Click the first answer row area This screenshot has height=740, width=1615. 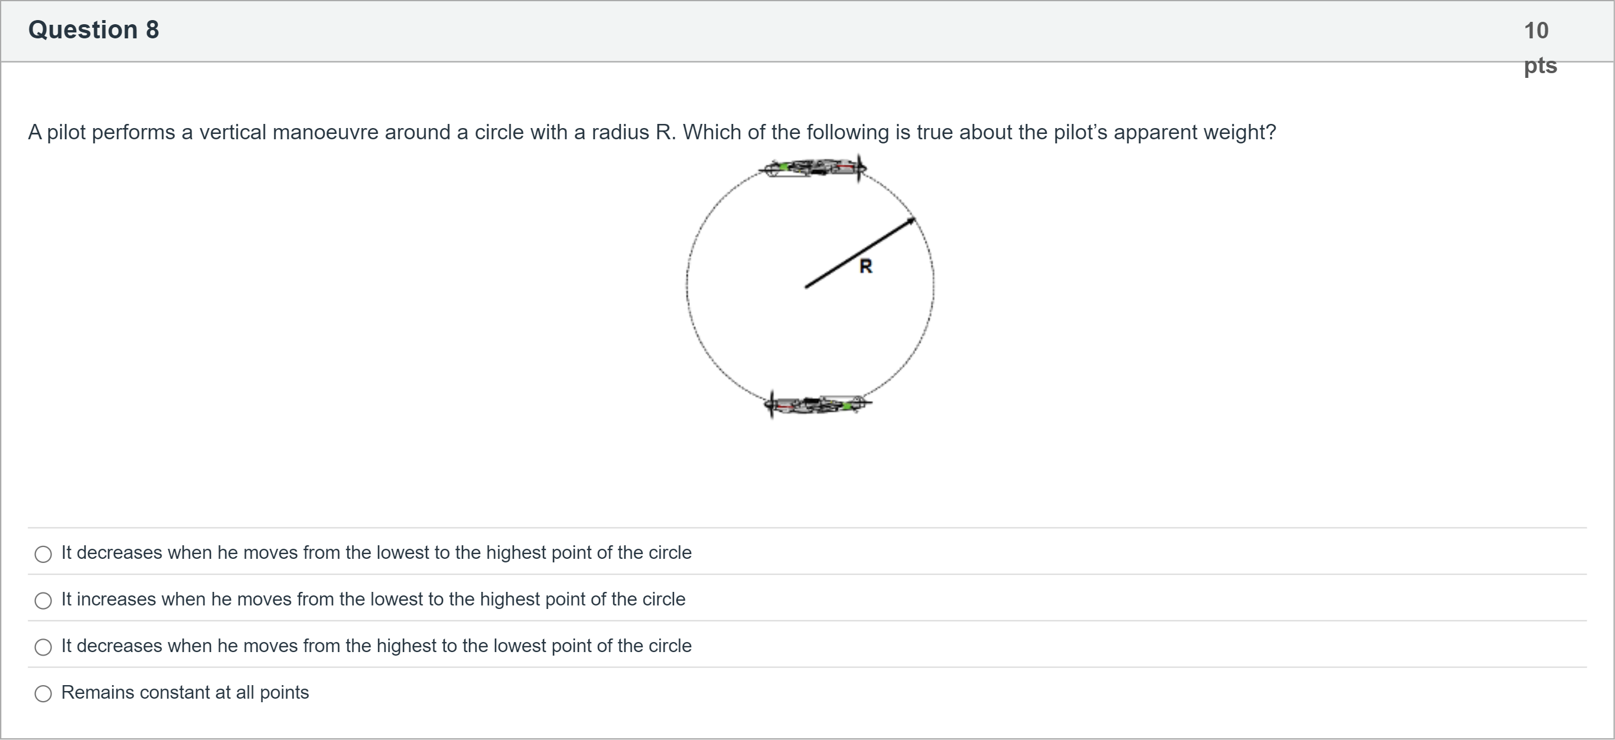[x=376, y=554]
